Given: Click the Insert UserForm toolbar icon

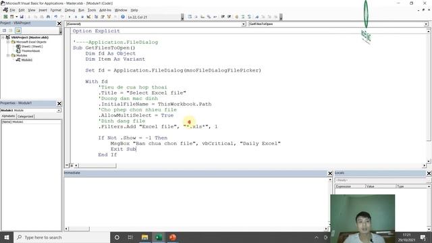Looking at the screenshot, I should [11, 17].
